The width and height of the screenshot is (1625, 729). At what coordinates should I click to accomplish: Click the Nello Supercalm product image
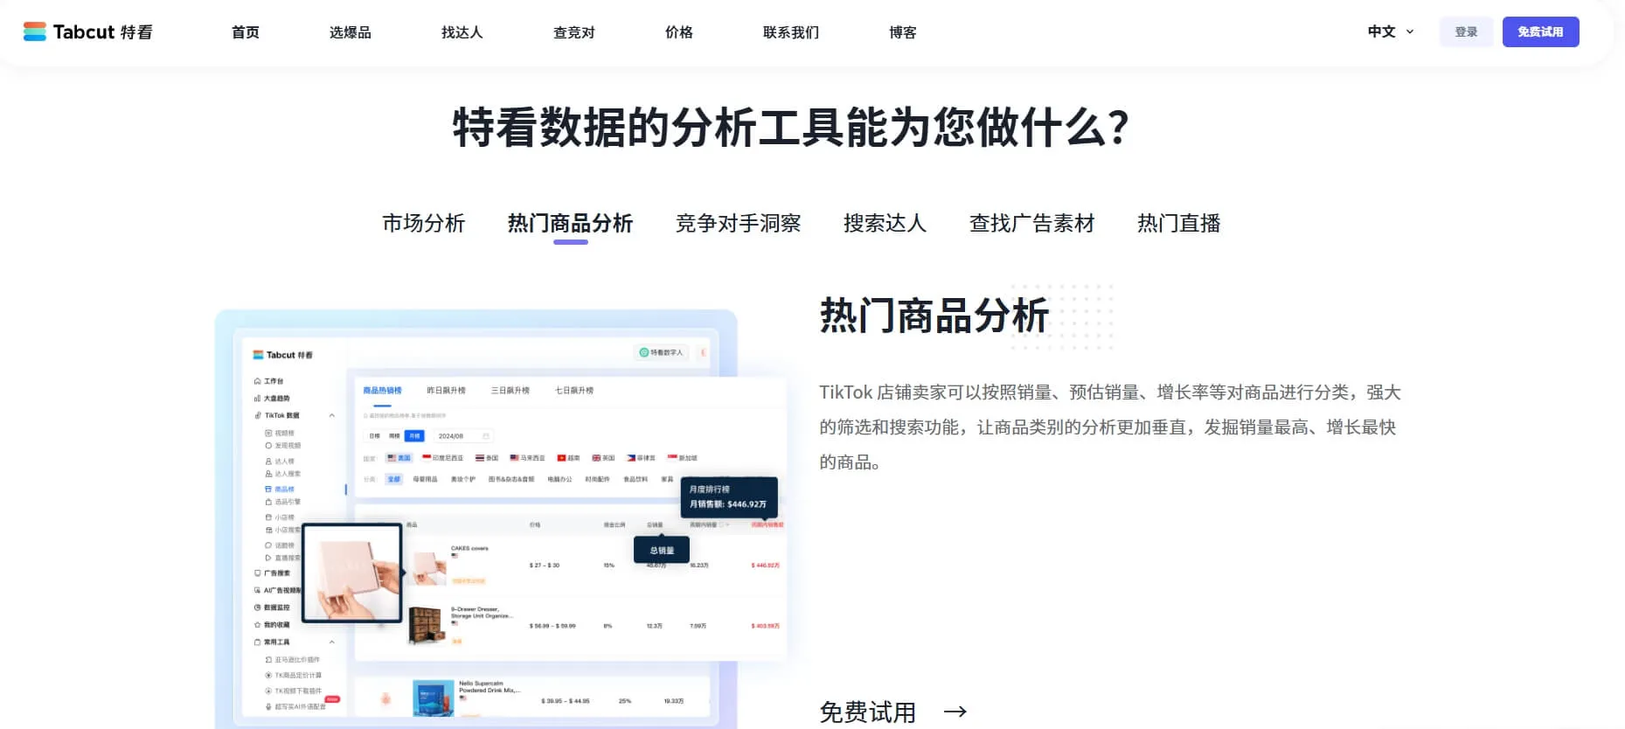[432, 698]
